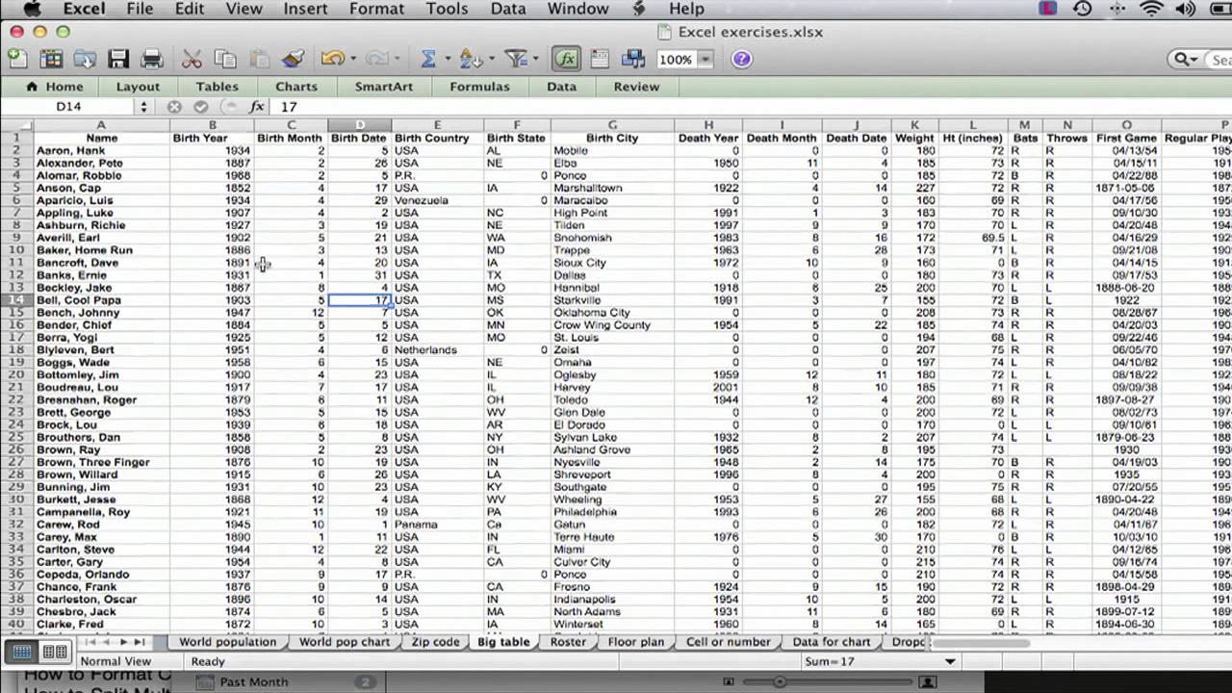Confirm formula entry with check button

pos(200,107)
